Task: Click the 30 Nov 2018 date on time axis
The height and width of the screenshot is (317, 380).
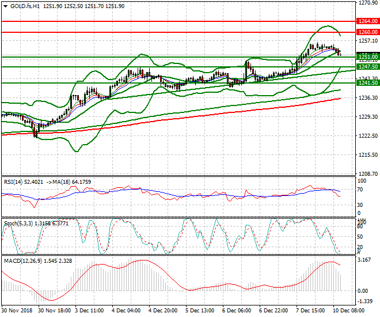Action: [x=17, y=310]
